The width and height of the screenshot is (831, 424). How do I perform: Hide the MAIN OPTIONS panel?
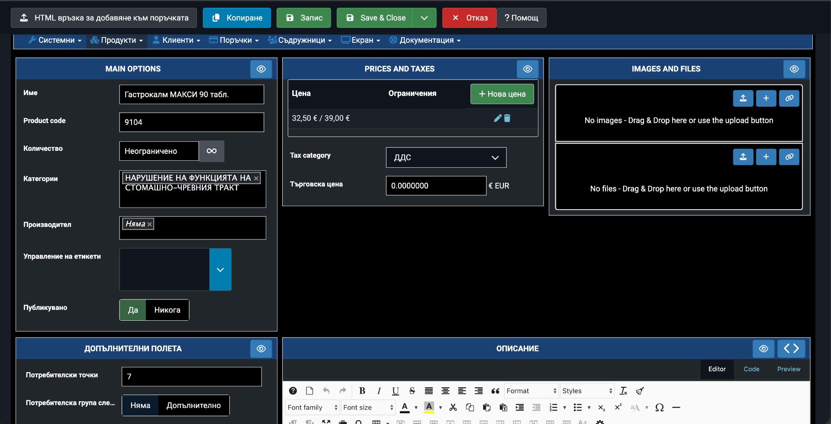coord(261,69)
